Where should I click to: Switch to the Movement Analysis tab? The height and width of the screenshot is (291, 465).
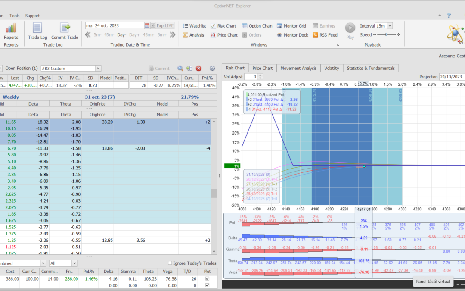click(298, 68)
